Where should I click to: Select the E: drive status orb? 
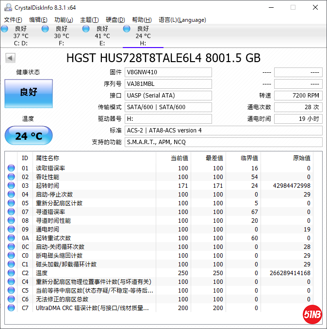(x=86, y=29)
